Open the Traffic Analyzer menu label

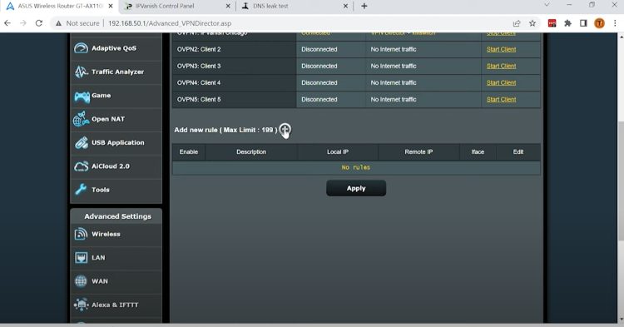pyautogui.click(x=118, y=72)
